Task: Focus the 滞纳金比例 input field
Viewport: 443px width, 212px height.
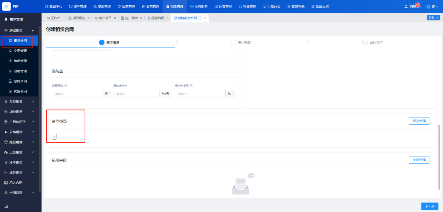Action: (136, 94)
